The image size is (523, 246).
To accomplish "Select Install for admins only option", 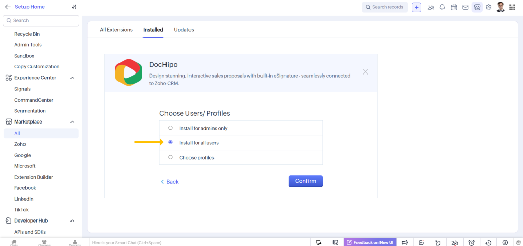I will coord(171,128).
